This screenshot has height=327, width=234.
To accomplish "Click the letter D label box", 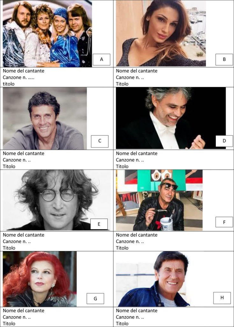I will [224, 141].
